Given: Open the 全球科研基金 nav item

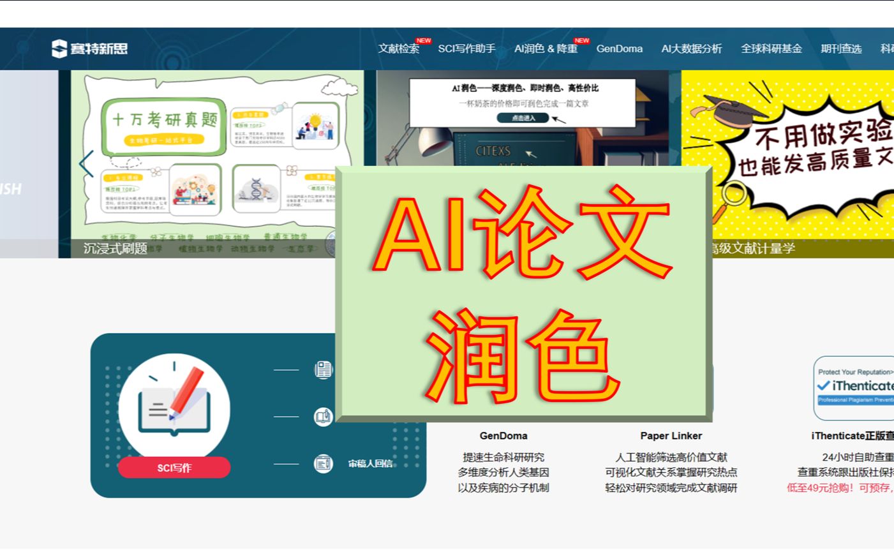Looking at the screenshot, I should 771,48.
